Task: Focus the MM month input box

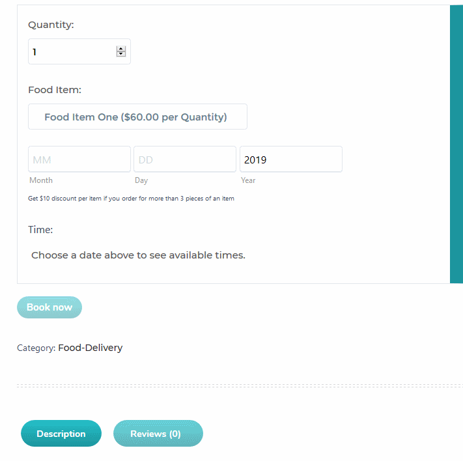Action: [79, 159]
